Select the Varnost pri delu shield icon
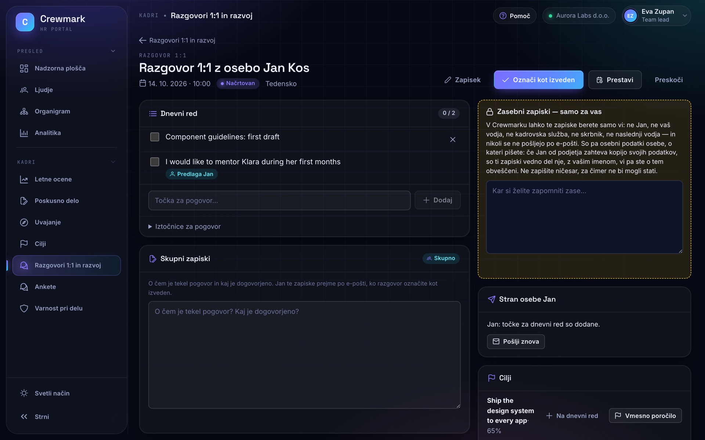The height and width of the screenshot is (440, 705). point(24,308)
